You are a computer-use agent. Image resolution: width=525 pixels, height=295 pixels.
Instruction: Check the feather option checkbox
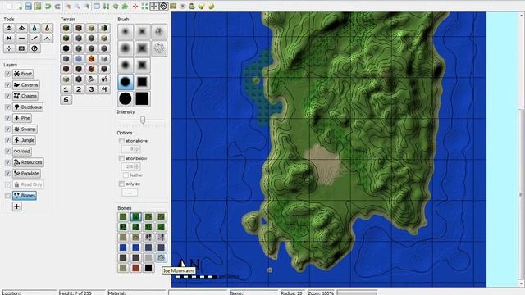(x=126, y=175)
